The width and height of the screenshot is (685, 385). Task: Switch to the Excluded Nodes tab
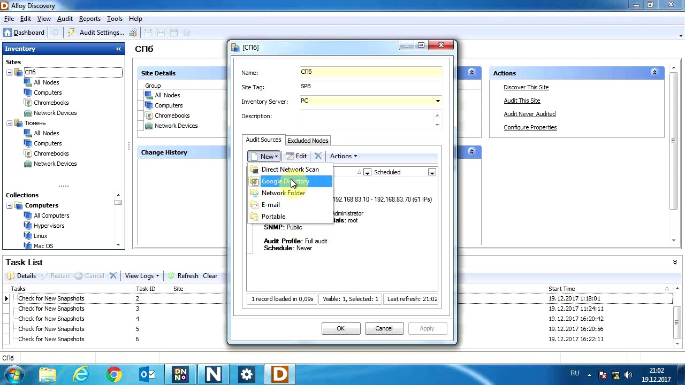point(308,141)
